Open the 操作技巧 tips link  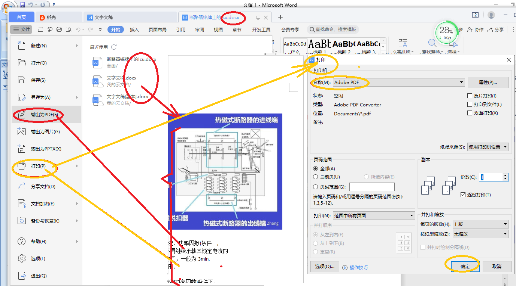point(355,267)
